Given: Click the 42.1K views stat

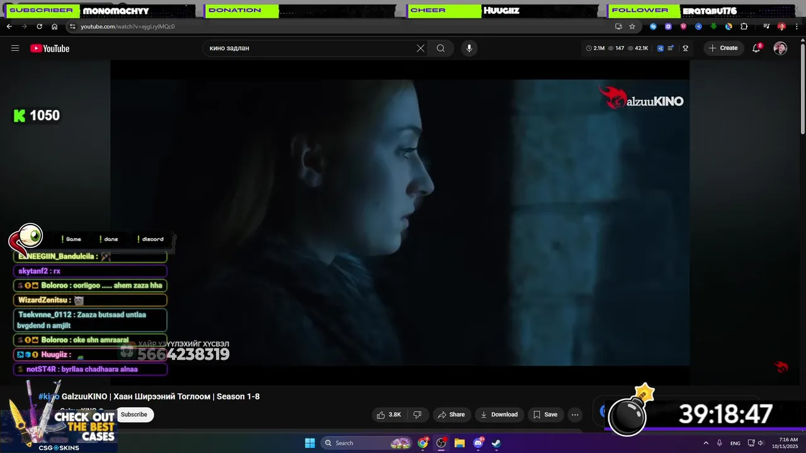Looking at the screenshot, I should [638, 48].
